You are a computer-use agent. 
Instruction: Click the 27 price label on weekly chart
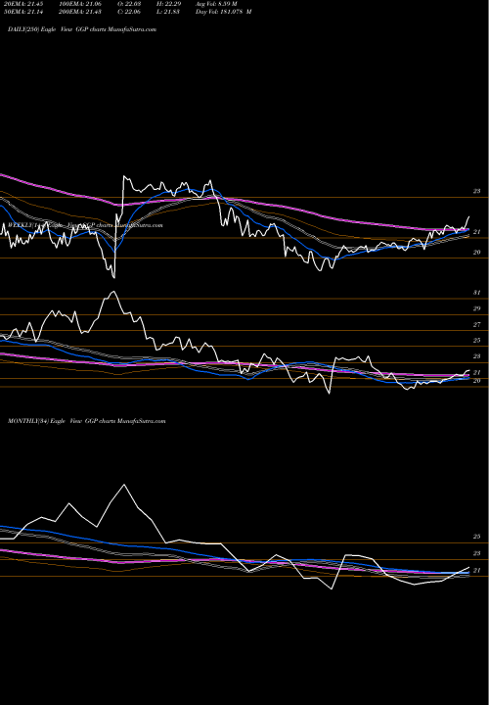(477, 325)
